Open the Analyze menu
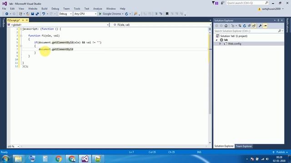Image resolution: width=291 pixels, height=163 pixels. (x=98, y=9)
